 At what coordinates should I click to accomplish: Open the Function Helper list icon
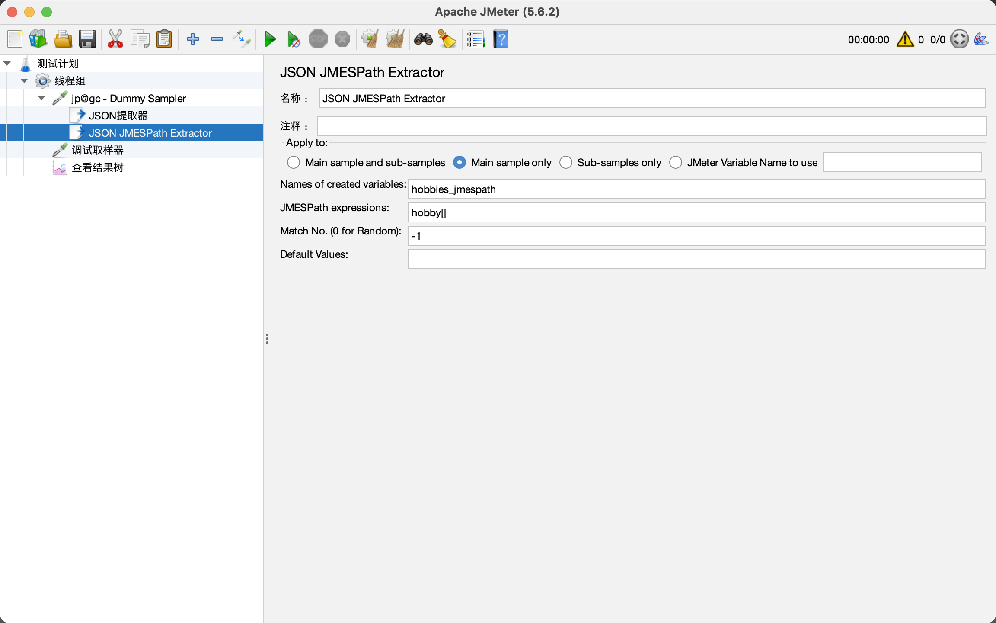476,39
